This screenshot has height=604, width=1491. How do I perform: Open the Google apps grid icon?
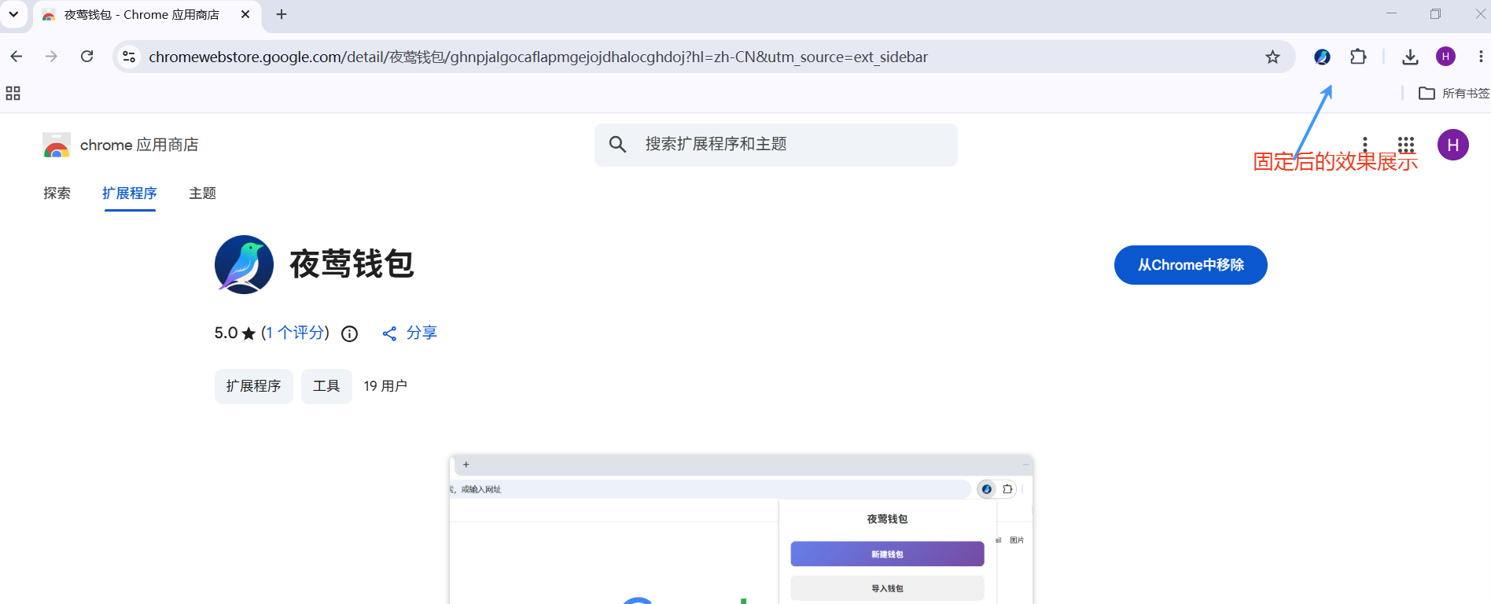coord(1406,145)
